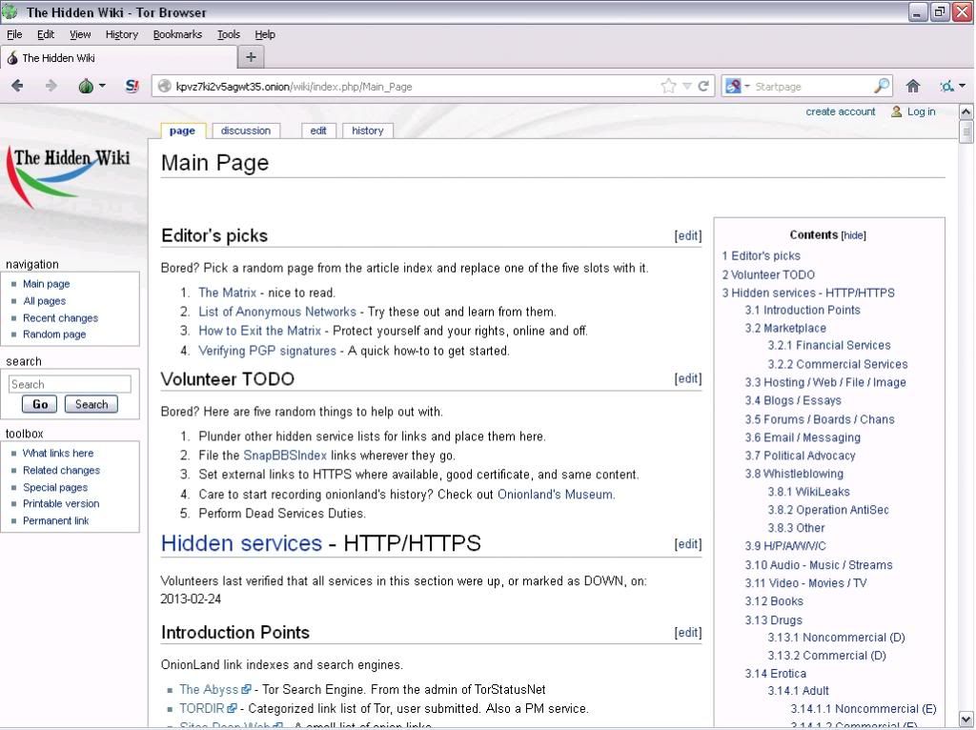This screenshot has width=976, height=730.
Task: Switch to the discussion tab
Action: [245, 131]
